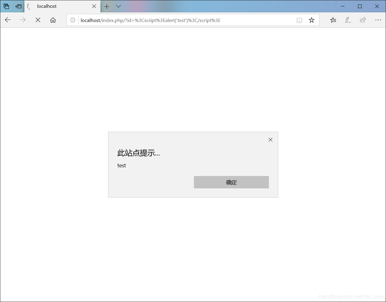Open a new browser tab
This screenshot has width=386, height=302.
click(107, 6)
